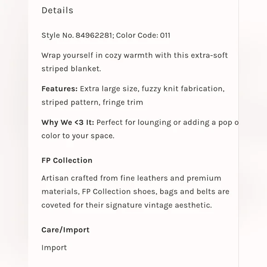Click the right edge divider line of panel
Viewport: 267px width, 267px height.
pyautogui.click(x=239, y=133)
